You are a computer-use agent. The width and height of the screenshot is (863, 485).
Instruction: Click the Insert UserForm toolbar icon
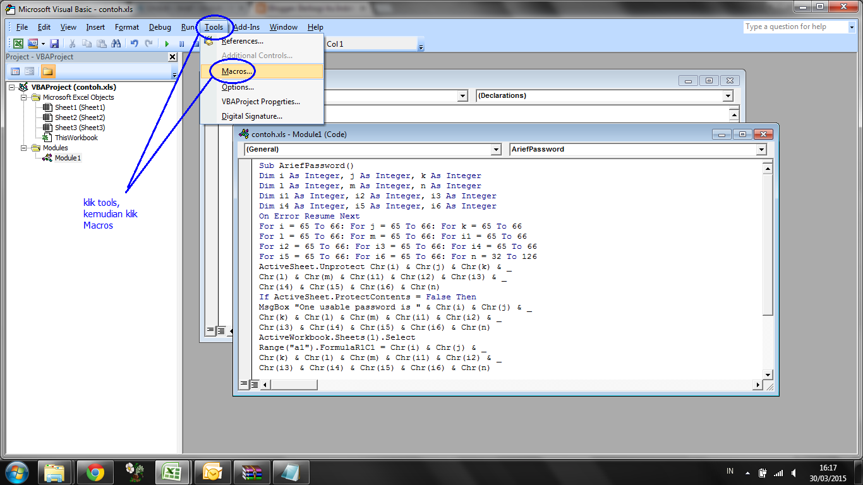32,44
